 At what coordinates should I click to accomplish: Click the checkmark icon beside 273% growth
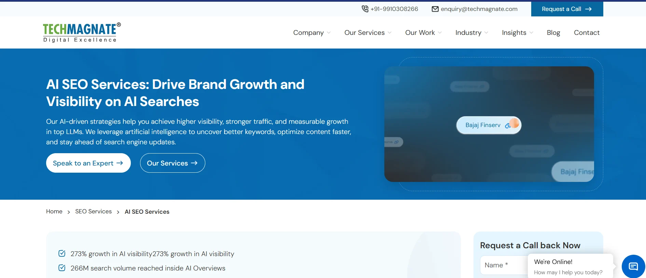(62, 253)
